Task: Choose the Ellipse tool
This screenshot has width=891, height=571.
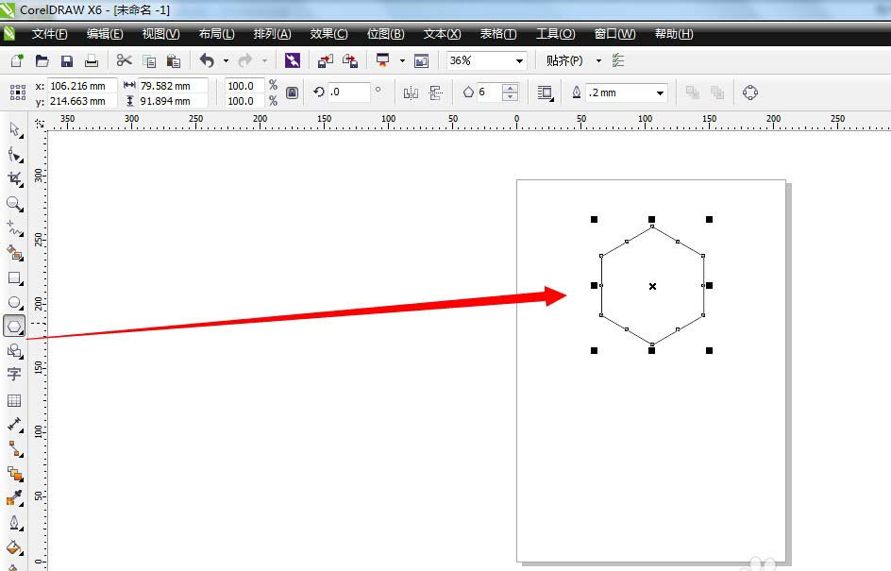Action: pos(14,303)
